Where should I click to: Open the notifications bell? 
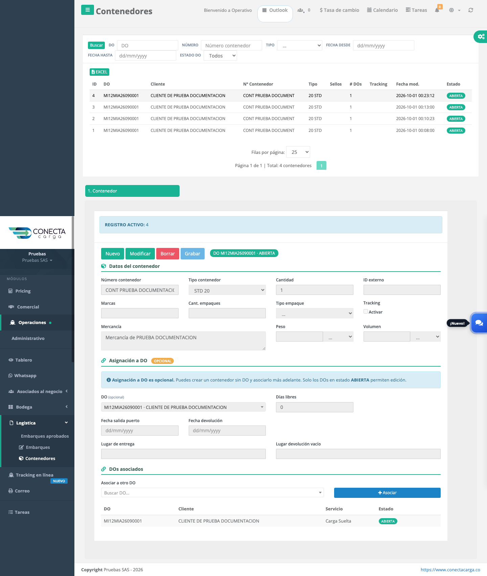coord(437,10)
